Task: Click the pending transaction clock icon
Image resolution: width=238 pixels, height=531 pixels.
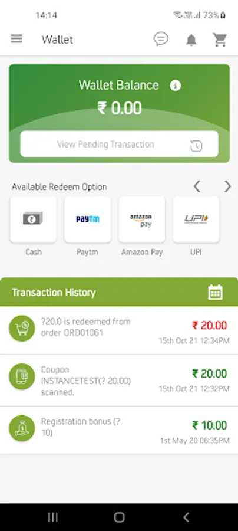Action: [x=197, y=146]
